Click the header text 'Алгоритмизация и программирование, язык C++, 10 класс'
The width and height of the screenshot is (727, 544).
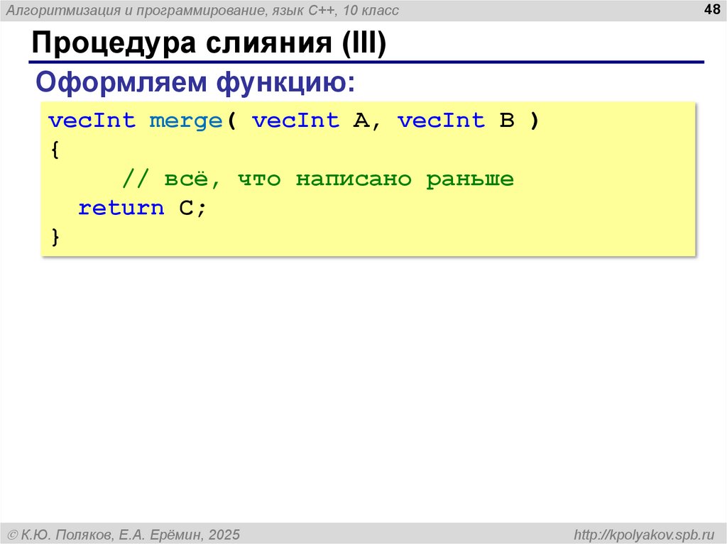click(x=202, y=10)
